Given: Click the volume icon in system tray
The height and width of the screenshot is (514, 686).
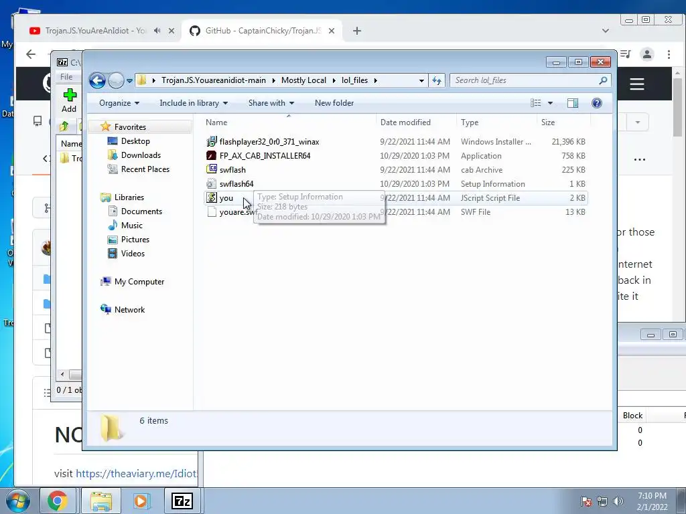Looking at the screenshot, I should pos(618,502).
